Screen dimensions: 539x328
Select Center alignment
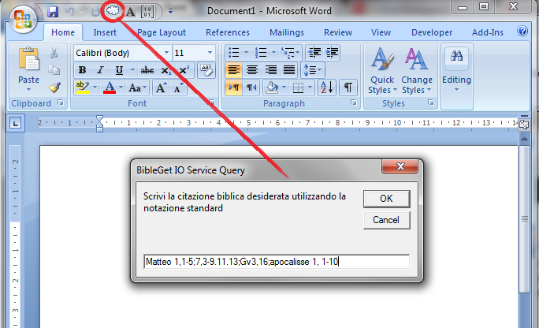252,70
